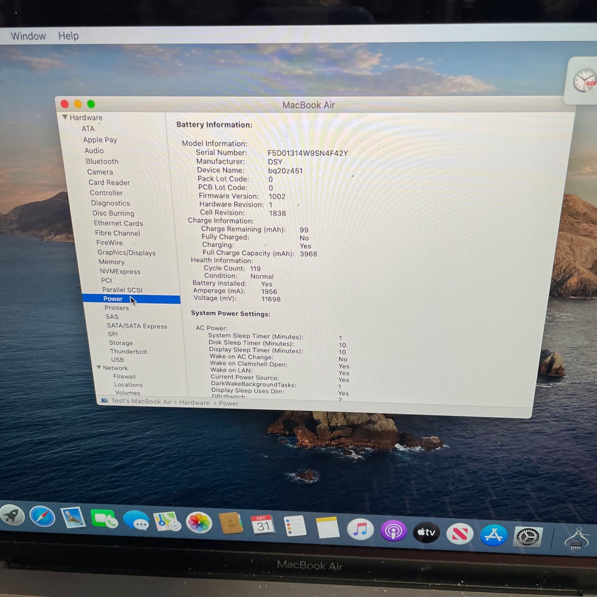Select Storage in the sidebar
Viewport: 597px width, 597px height.
point(121,343)
